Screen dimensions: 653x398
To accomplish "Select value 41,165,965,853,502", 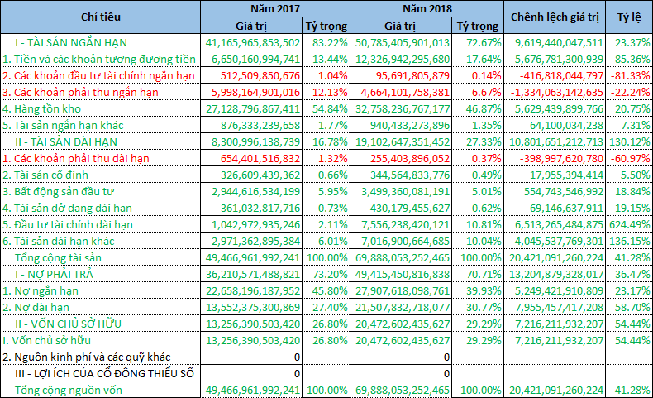I will 252,42.
